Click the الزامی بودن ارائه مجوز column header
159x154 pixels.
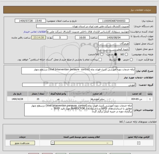[139, 137]
